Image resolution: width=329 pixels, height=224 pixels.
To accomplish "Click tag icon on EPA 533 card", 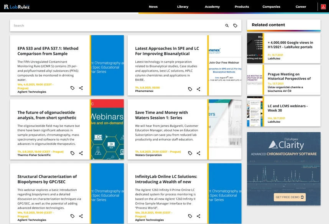I will (72, 88).
